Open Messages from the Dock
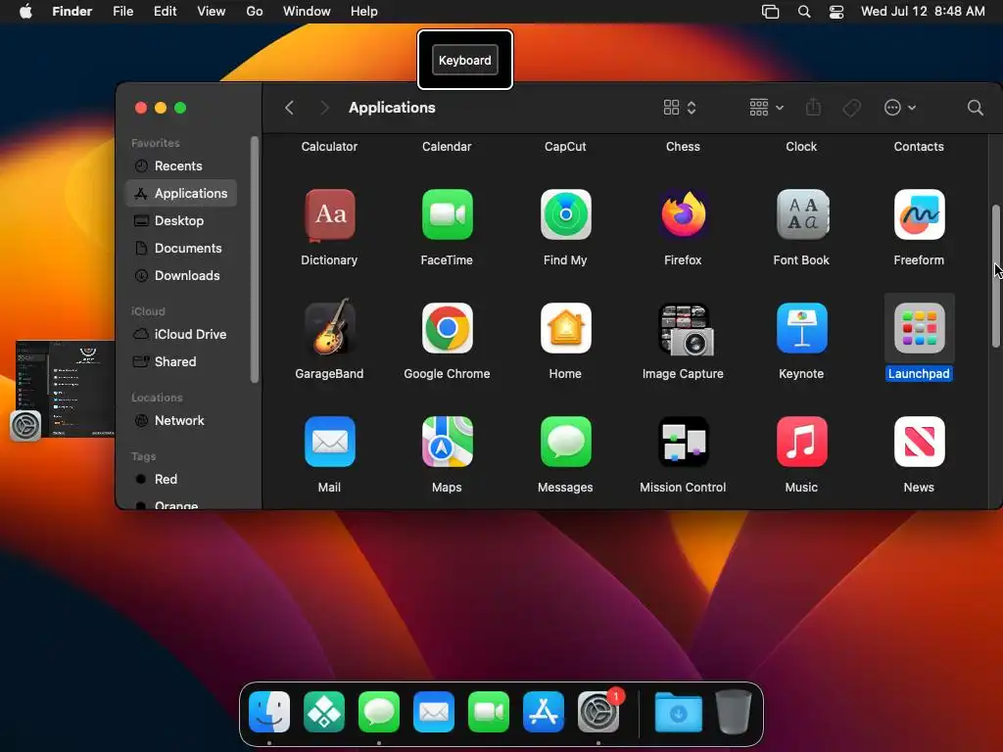The height and width of the screenshot is (752, 1003). 379,712
